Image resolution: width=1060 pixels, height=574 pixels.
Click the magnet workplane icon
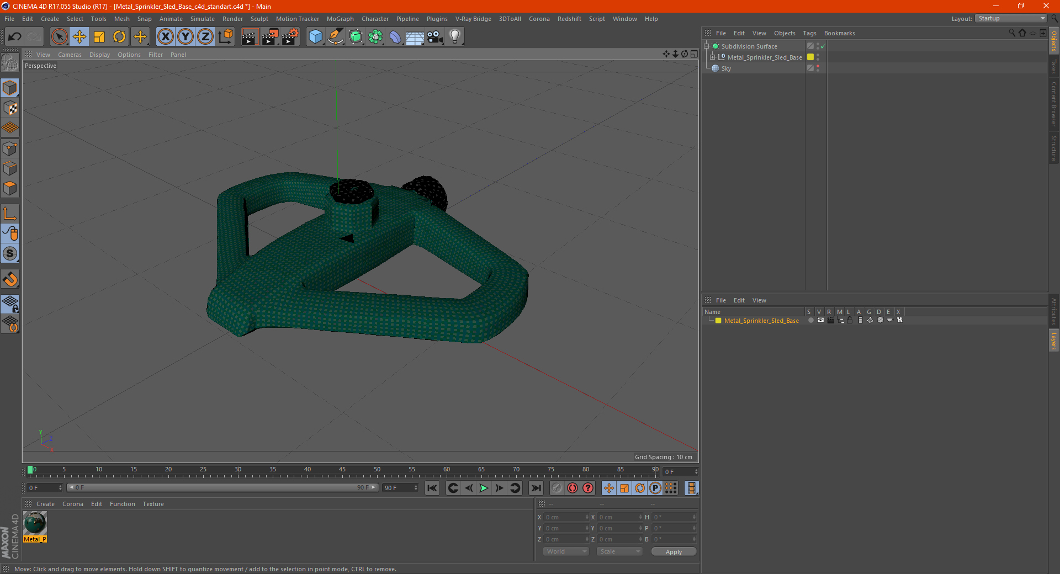[10, 279]
